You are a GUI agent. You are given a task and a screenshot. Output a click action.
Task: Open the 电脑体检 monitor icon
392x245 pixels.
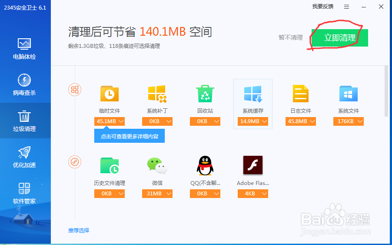click(24, 44)
